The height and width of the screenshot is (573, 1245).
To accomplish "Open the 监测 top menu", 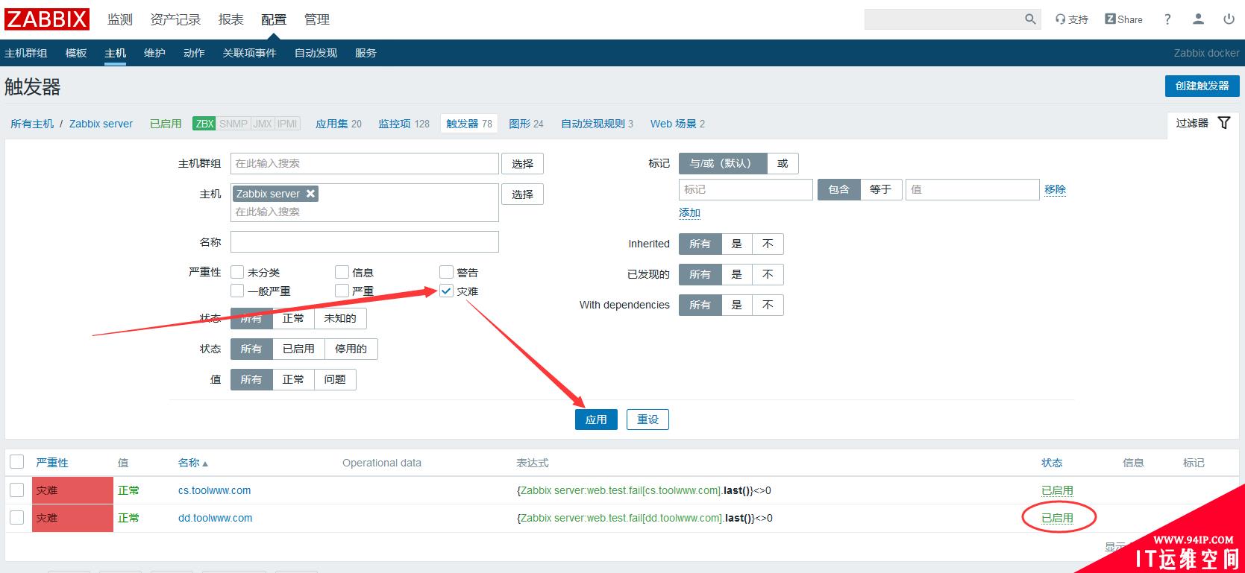I will tap(120, 19).
